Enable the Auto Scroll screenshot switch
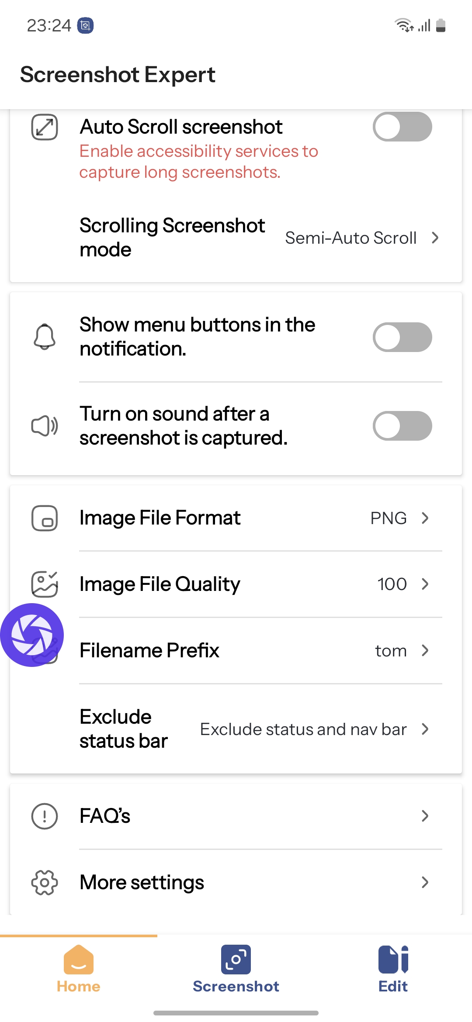This screenshot has width=472, height=1022. (x=402, y=127)
